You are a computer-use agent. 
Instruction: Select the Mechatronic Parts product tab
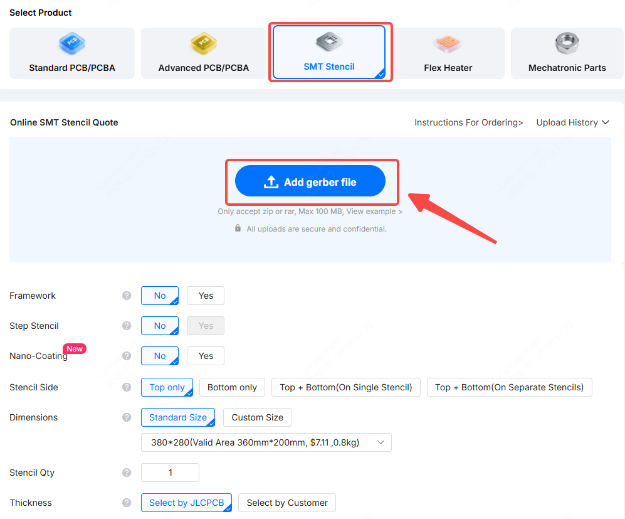(567, 53)
